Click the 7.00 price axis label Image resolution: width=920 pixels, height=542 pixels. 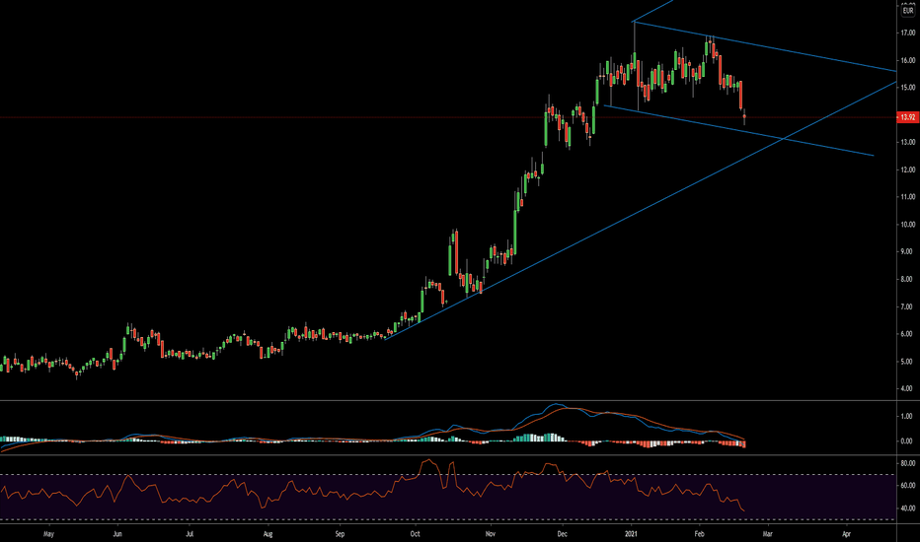(x=908, y=307)
